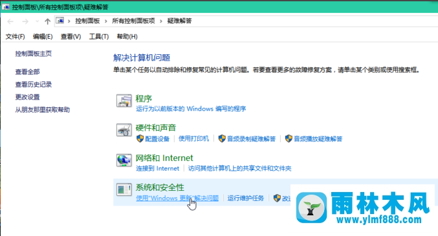
Task: Click 运行维护任务 link
Action: pyautogui.click(x=246, y=198)
